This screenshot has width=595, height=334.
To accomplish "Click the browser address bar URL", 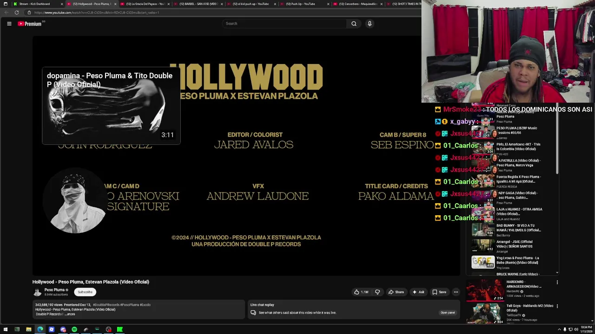I will tap(97, 13).
